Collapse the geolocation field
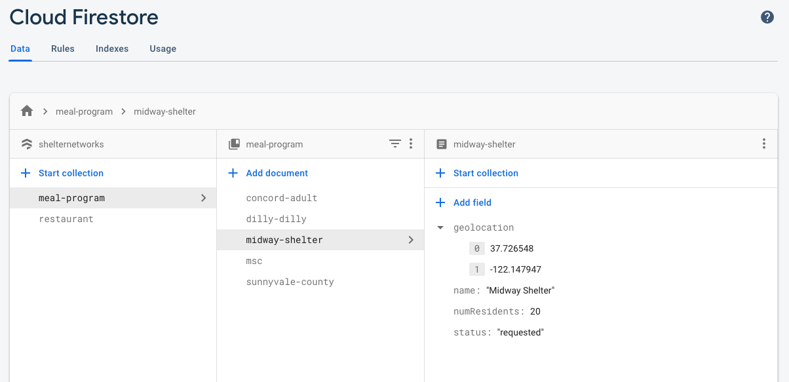The height and width of the screenshot is (382, 789). click(x=440, y=228)
